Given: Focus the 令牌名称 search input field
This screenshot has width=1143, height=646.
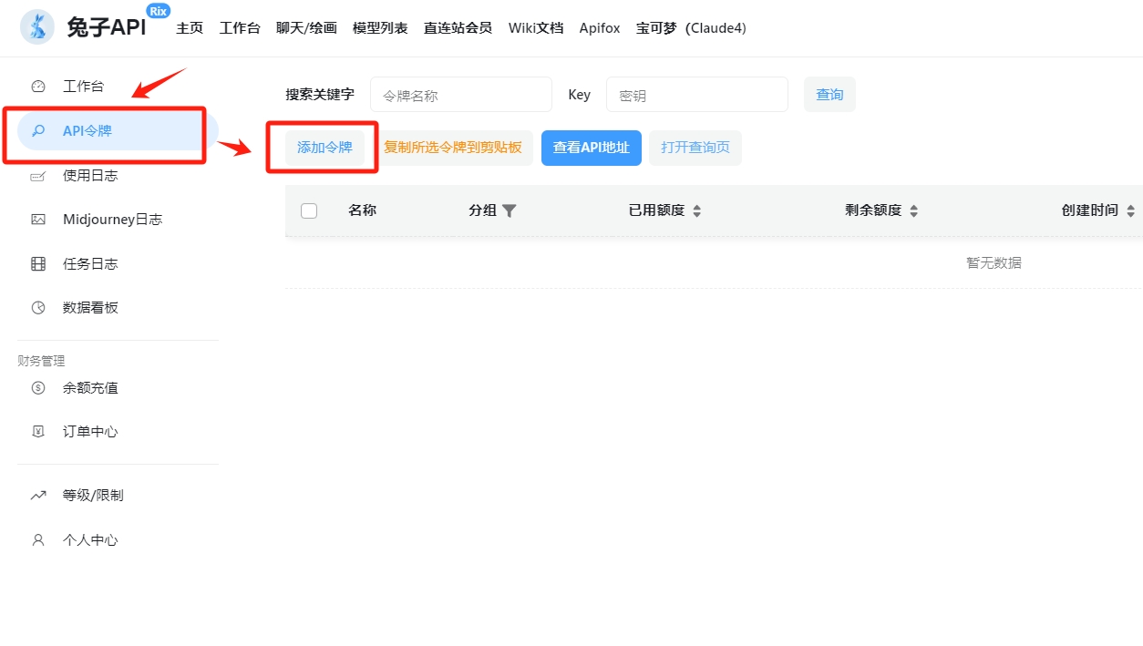Looking at the screenshot, I should coord(460,95).
